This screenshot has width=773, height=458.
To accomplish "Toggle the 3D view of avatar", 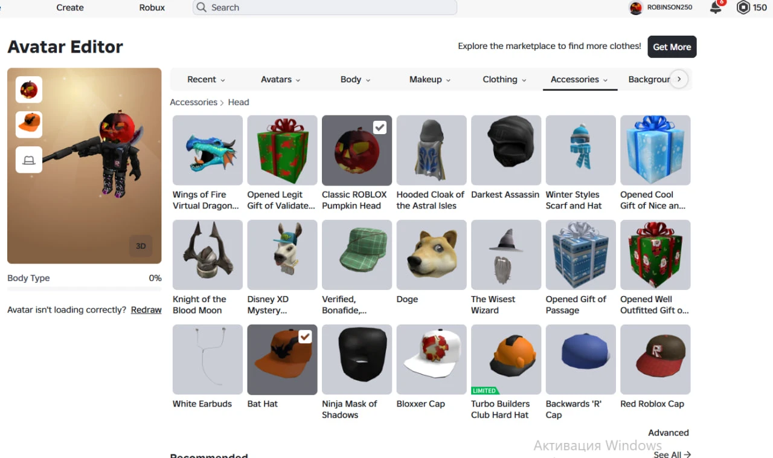I will 141,246.
